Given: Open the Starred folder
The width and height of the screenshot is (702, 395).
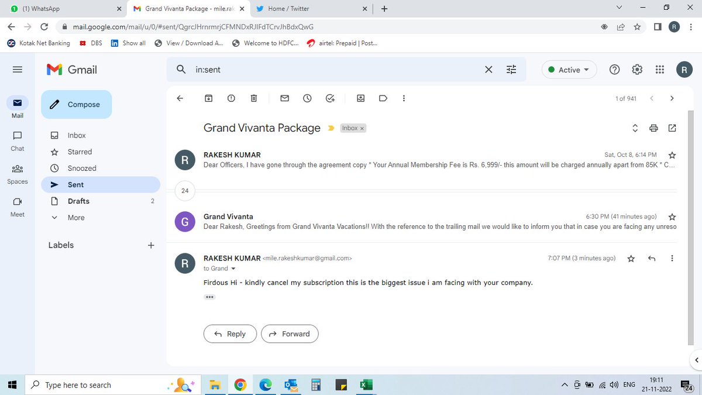Looking at the screenshot, I should pyautogui.click(x=80, y=152).
